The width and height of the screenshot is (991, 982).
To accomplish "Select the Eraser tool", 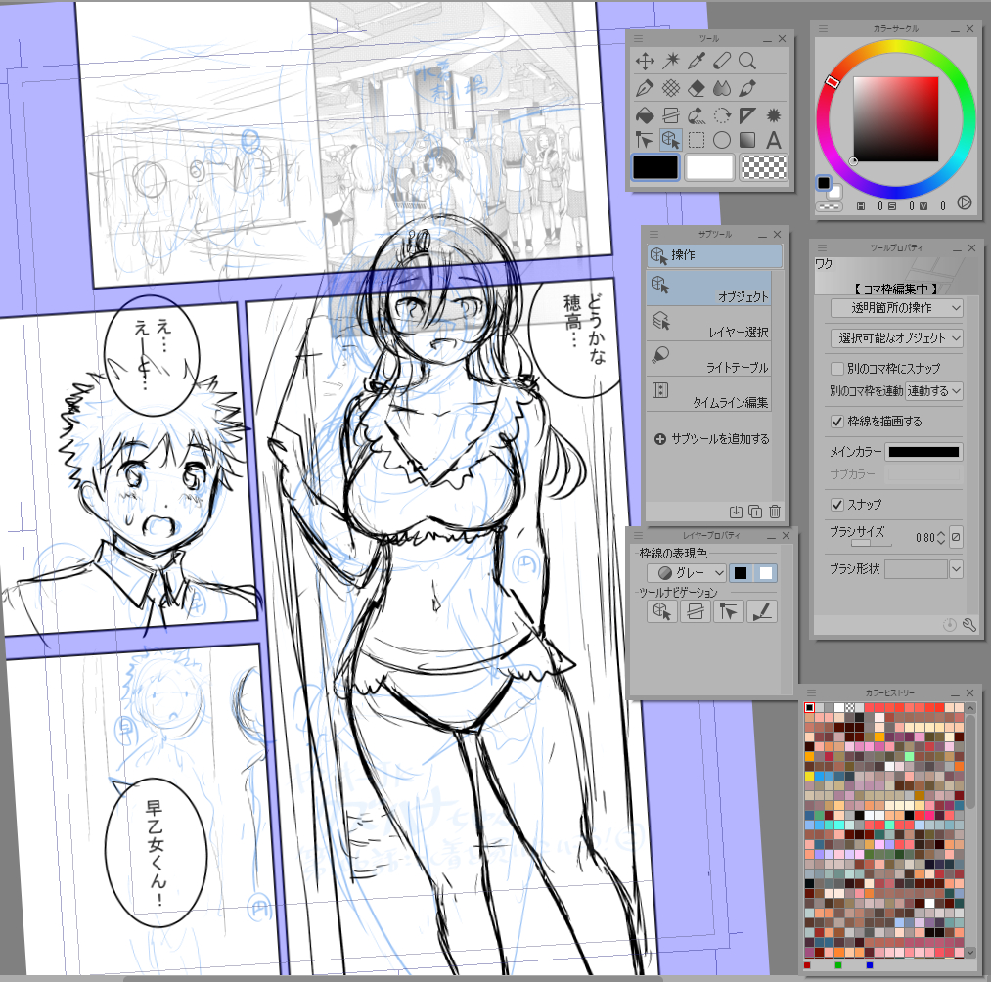I will pyautogui.click(x=697, y=88).
